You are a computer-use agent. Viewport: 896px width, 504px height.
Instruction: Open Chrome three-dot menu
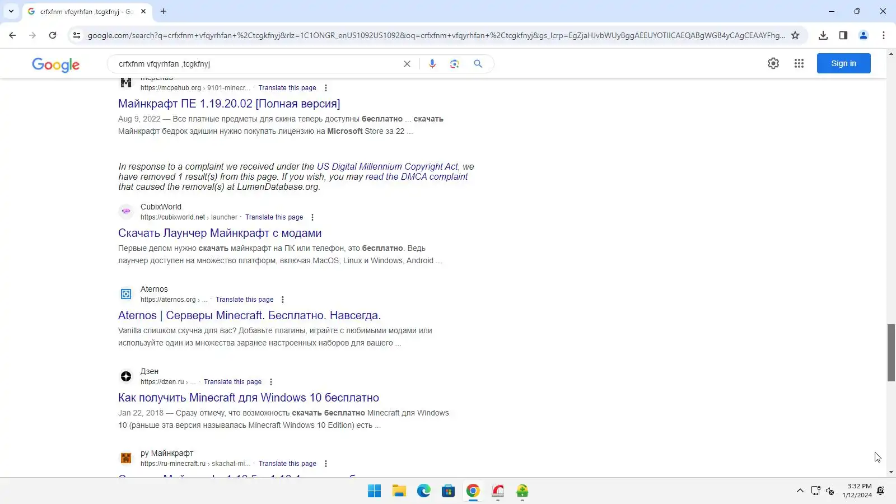point(884,35)
